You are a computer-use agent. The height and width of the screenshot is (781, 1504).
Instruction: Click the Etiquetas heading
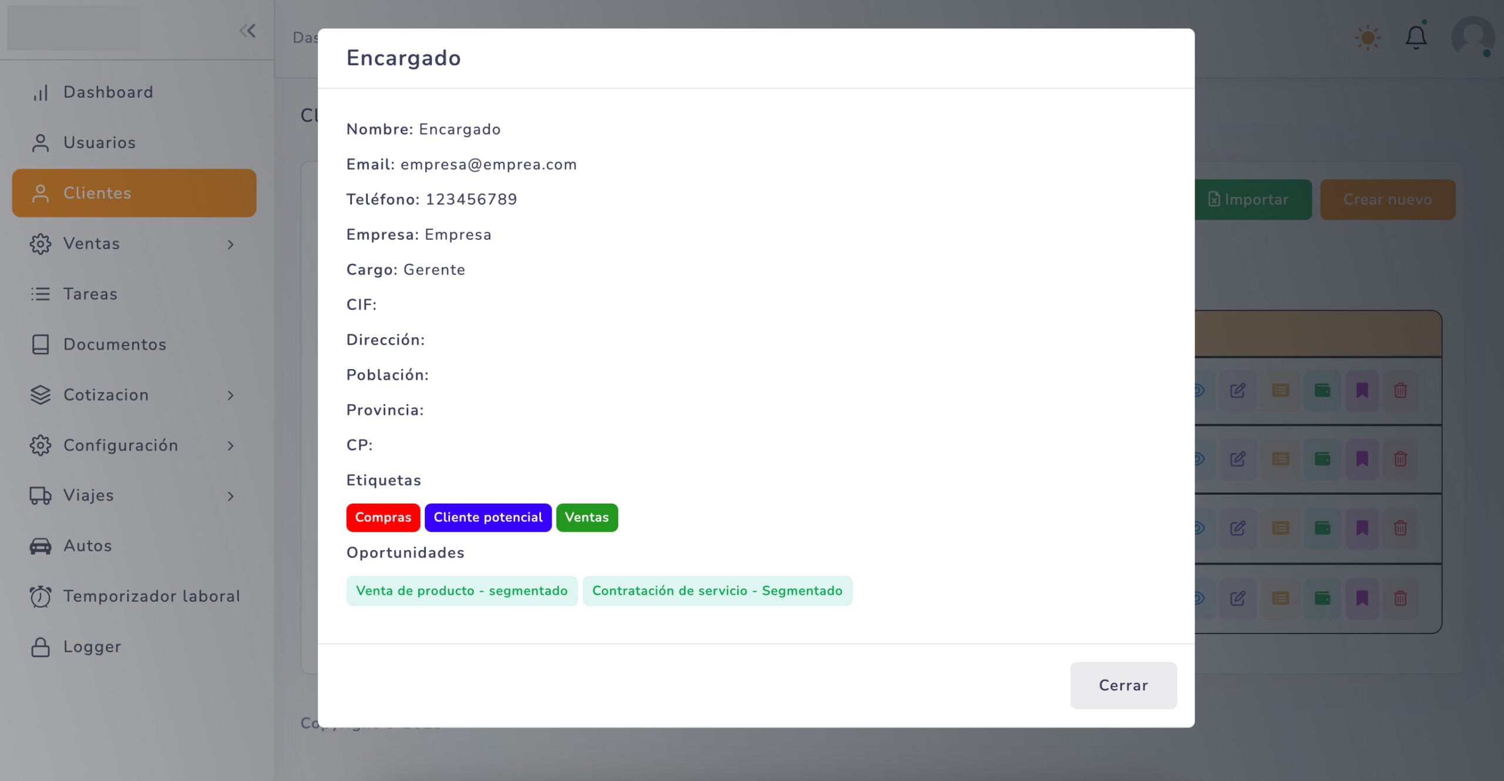(x=384, y=480)
